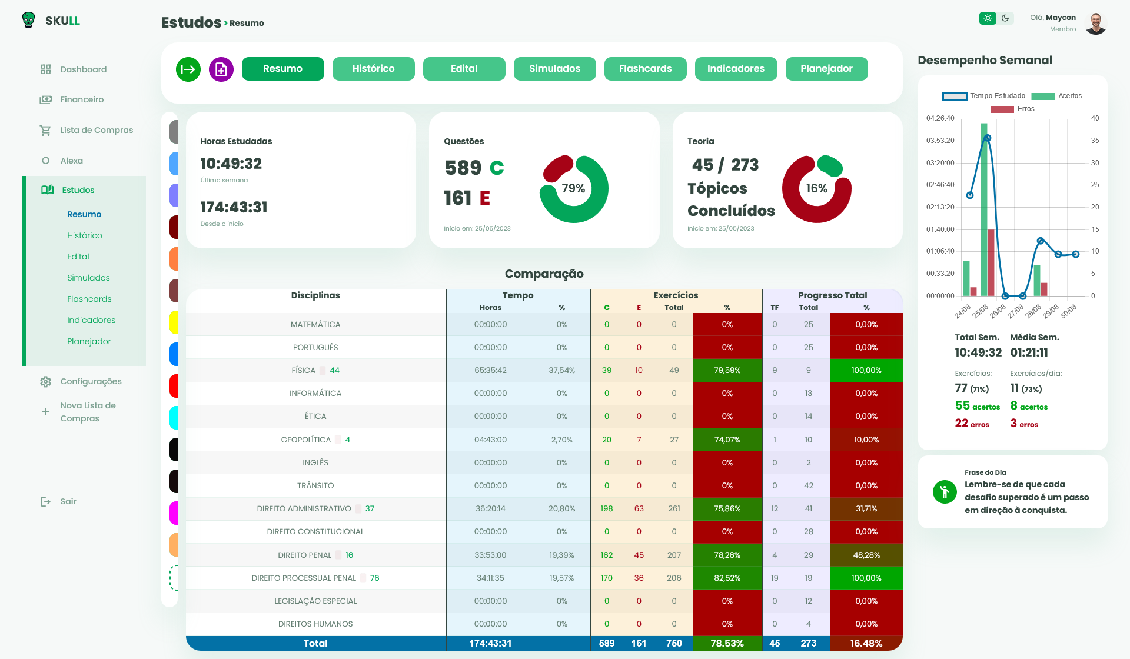
Task: Click the purple add document icon
Action: click(x=221, y=69)
